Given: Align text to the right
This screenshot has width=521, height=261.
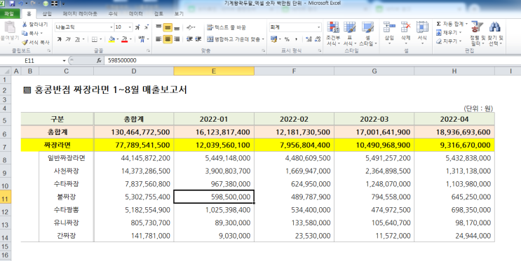Looking at the screenshot, I should click(x=177, y=39).
